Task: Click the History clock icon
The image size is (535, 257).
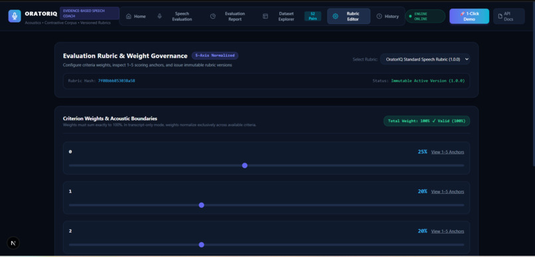Action: pos(379,17)
